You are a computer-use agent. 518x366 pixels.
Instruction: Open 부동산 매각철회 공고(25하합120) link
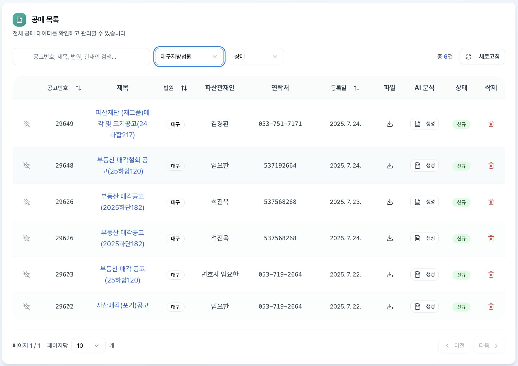point(122,166)
